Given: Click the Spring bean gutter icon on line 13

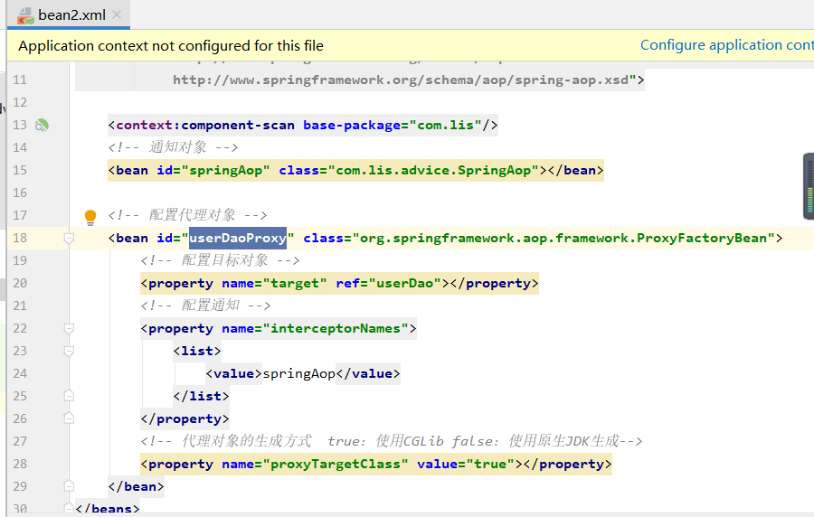Looking at the screenshot, I should point(42,125).
